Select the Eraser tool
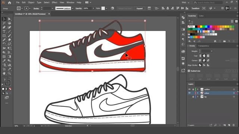 [x=9, y=40]
